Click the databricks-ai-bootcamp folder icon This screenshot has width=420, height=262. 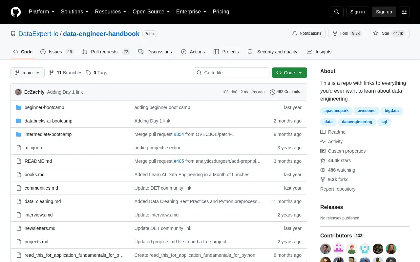coord(19,121)
